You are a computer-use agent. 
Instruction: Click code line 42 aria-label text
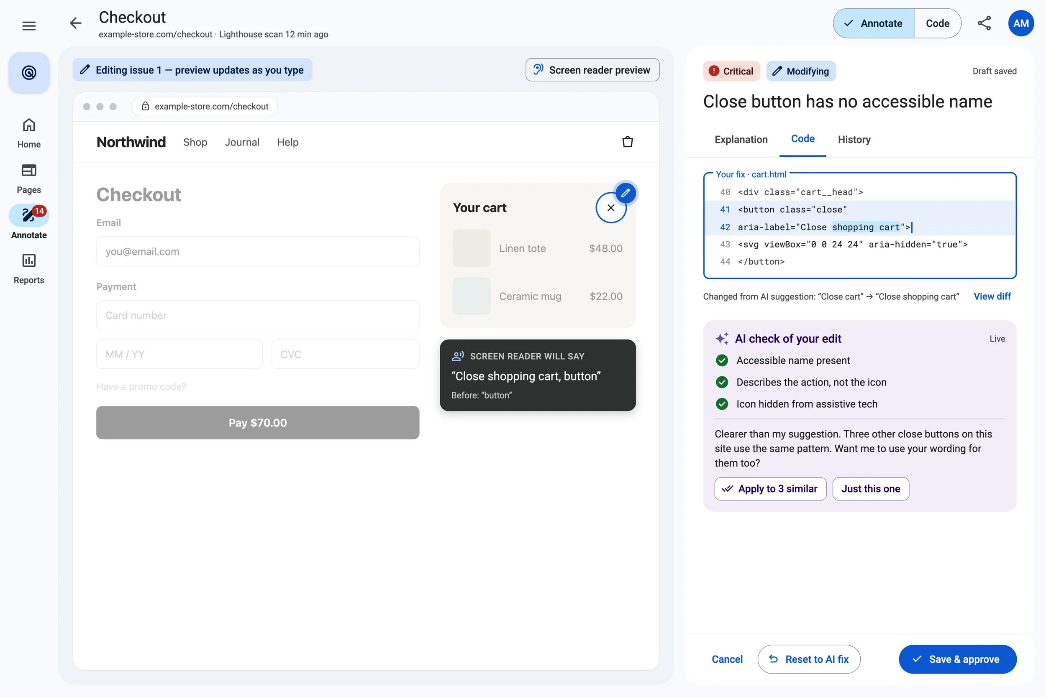[x=824, y=227]
